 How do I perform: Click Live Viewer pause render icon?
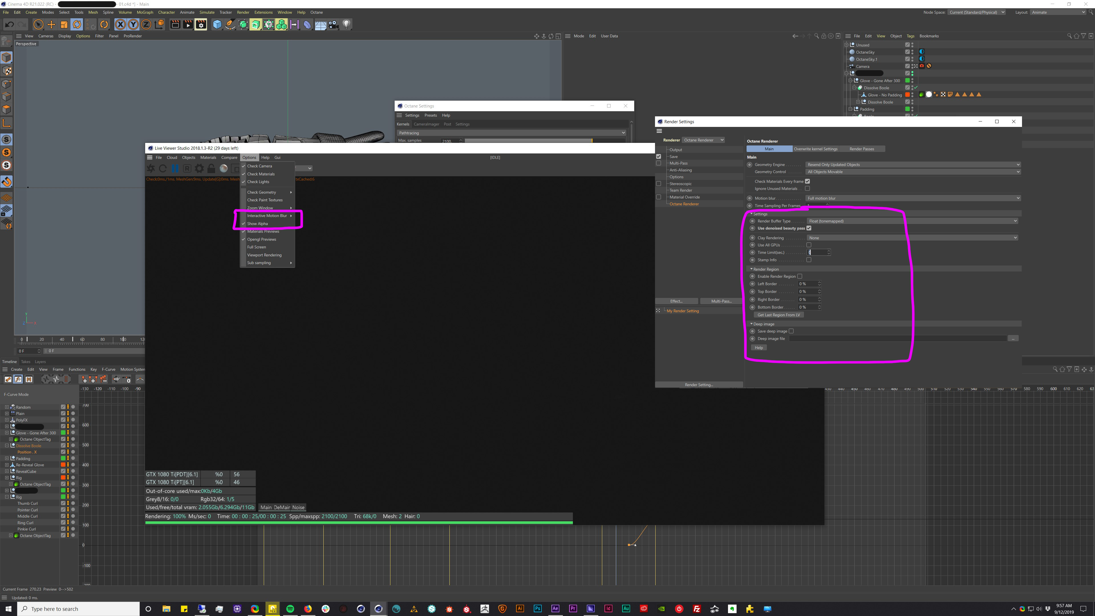click(175, 168)
